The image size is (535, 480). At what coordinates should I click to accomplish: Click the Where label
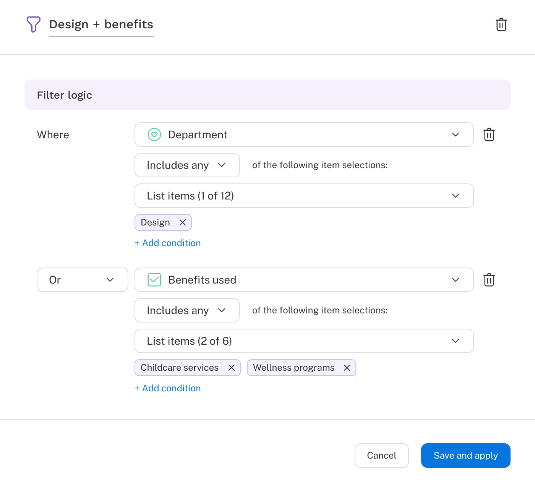tap(53, 135)
